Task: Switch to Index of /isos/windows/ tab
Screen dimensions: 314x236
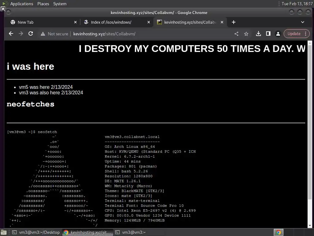Action: [116, 22]
